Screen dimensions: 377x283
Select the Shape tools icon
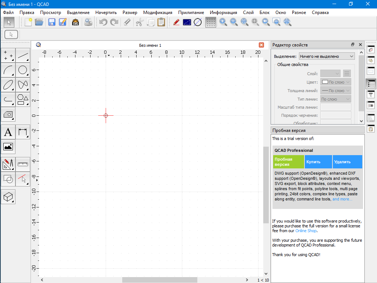tap(23, 99)
